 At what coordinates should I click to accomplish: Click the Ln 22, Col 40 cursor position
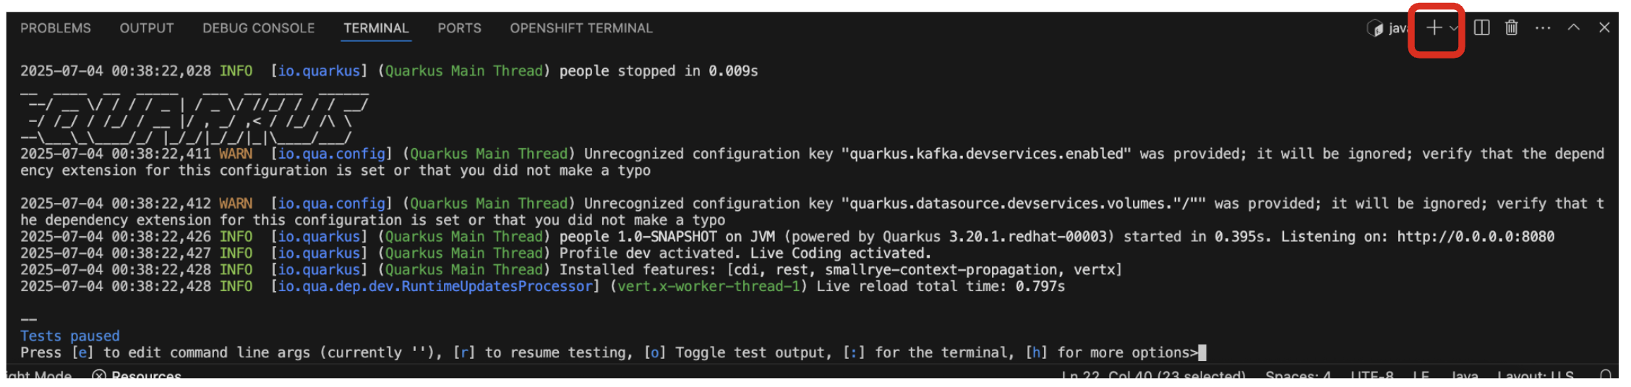1153,376
